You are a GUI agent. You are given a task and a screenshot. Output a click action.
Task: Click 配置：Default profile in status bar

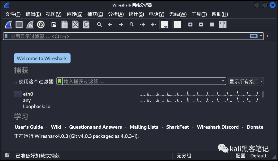point(251,156)
